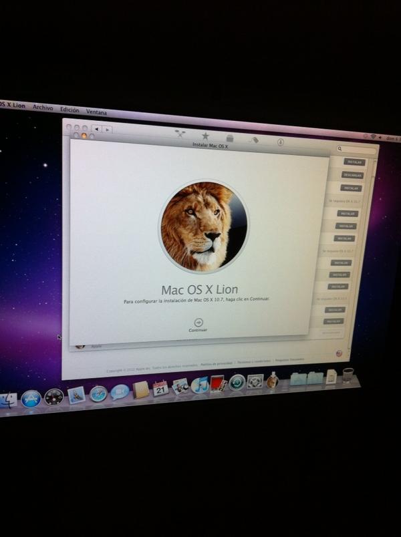The width and height of the screenshot is (401, 537).
Task: Open the Política de privacidad footer link
Action: point(217,363)
